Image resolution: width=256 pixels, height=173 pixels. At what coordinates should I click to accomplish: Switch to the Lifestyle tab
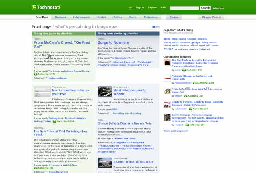[101, 17]
